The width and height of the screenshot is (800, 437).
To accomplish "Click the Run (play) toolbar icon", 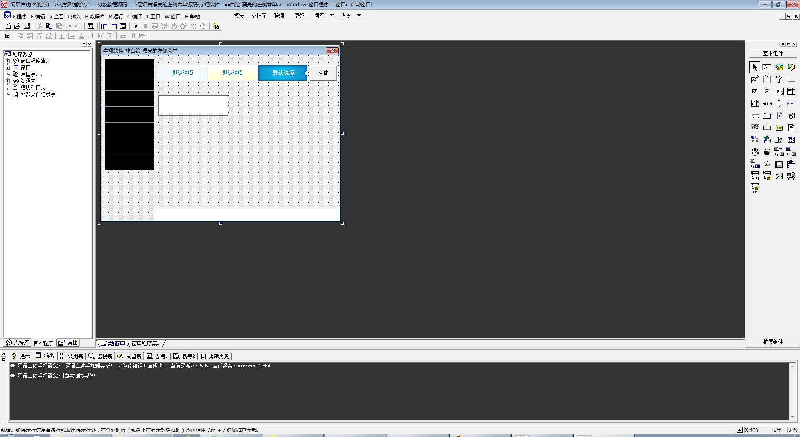I will (x=135, y=26).
